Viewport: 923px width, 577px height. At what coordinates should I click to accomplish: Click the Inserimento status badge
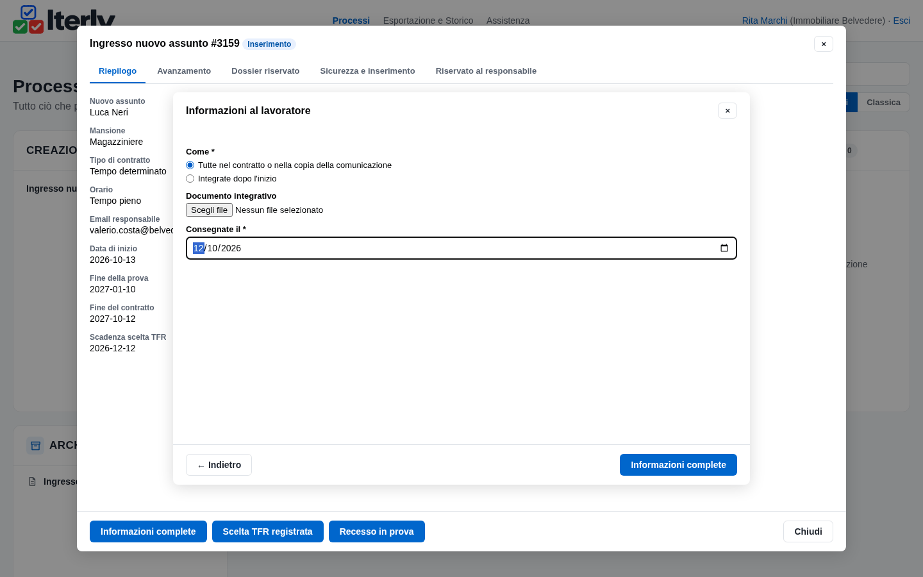pyautogui.click(x=269, y=44)
